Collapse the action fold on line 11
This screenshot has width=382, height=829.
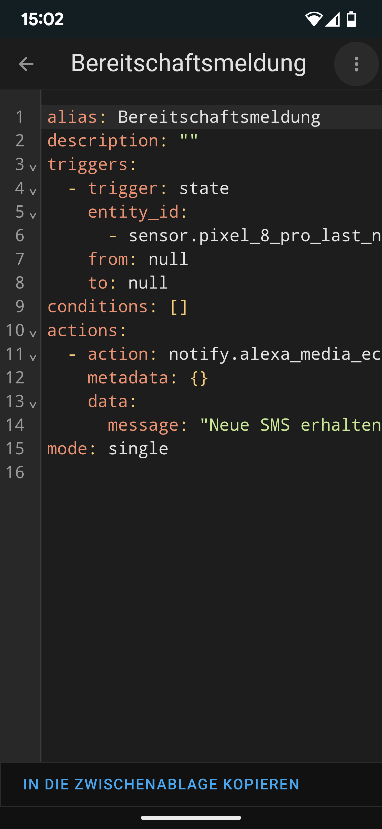tap(33, 357)
